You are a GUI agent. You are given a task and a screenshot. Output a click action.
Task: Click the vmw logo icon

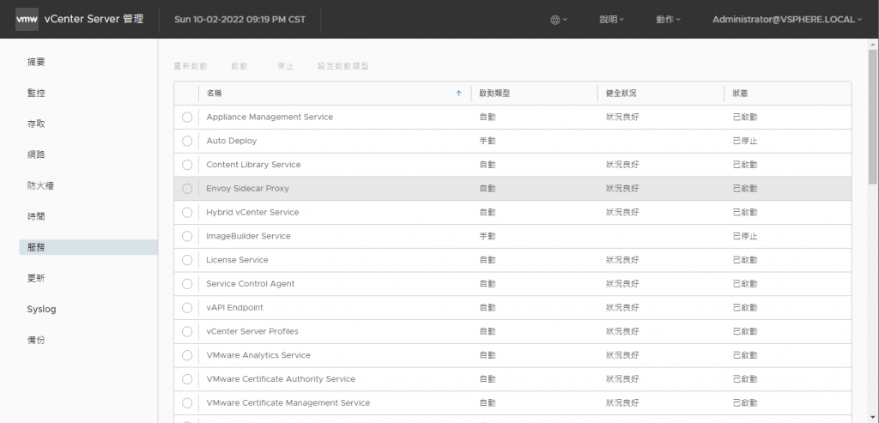27,19
